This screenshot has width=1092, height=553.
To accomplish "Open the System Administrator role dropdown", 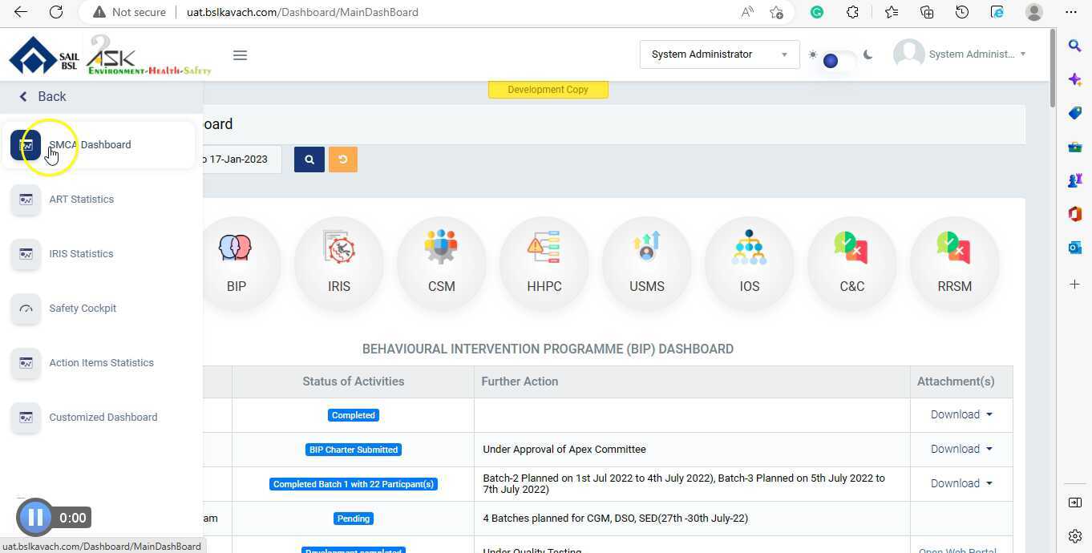I will pos(718,54).
